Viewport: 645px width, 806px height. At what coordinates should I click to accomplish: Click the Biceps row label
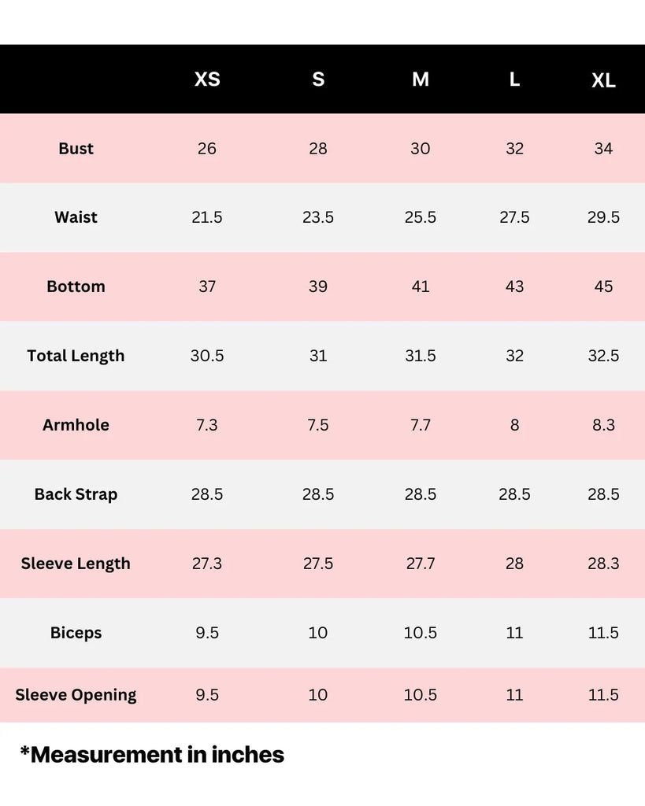[76, 633]
